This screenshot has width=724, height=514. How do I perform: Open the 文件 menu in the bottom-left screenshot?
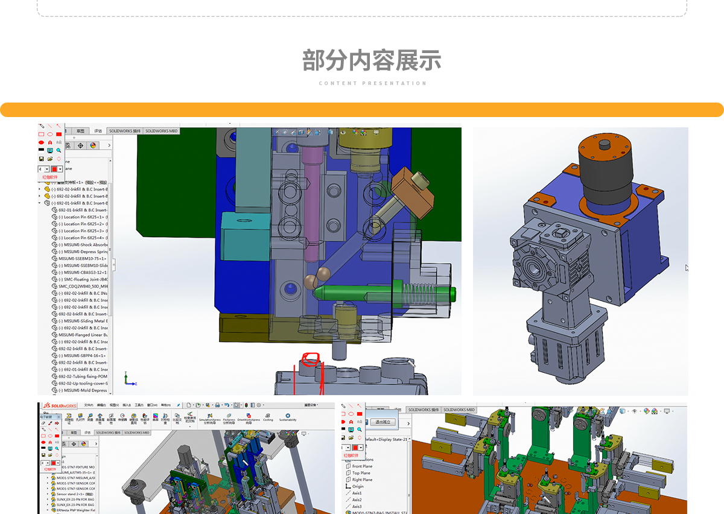coord(89,405)
